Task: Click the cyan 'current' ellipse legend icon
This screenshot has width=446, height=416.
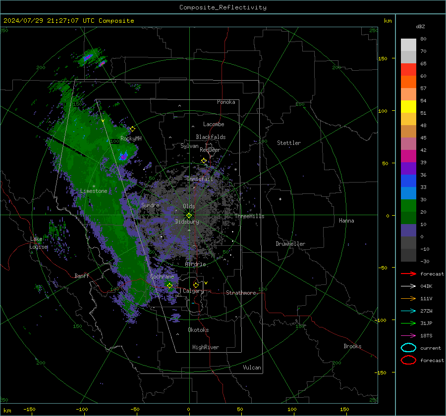Action: click(408, 348)
